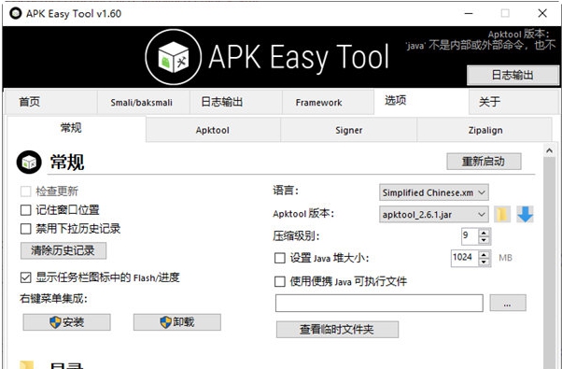562x369 pixels.
Task: Open the Apktool sub-tab
Action: pyautogui.click(x=213, y=130)
